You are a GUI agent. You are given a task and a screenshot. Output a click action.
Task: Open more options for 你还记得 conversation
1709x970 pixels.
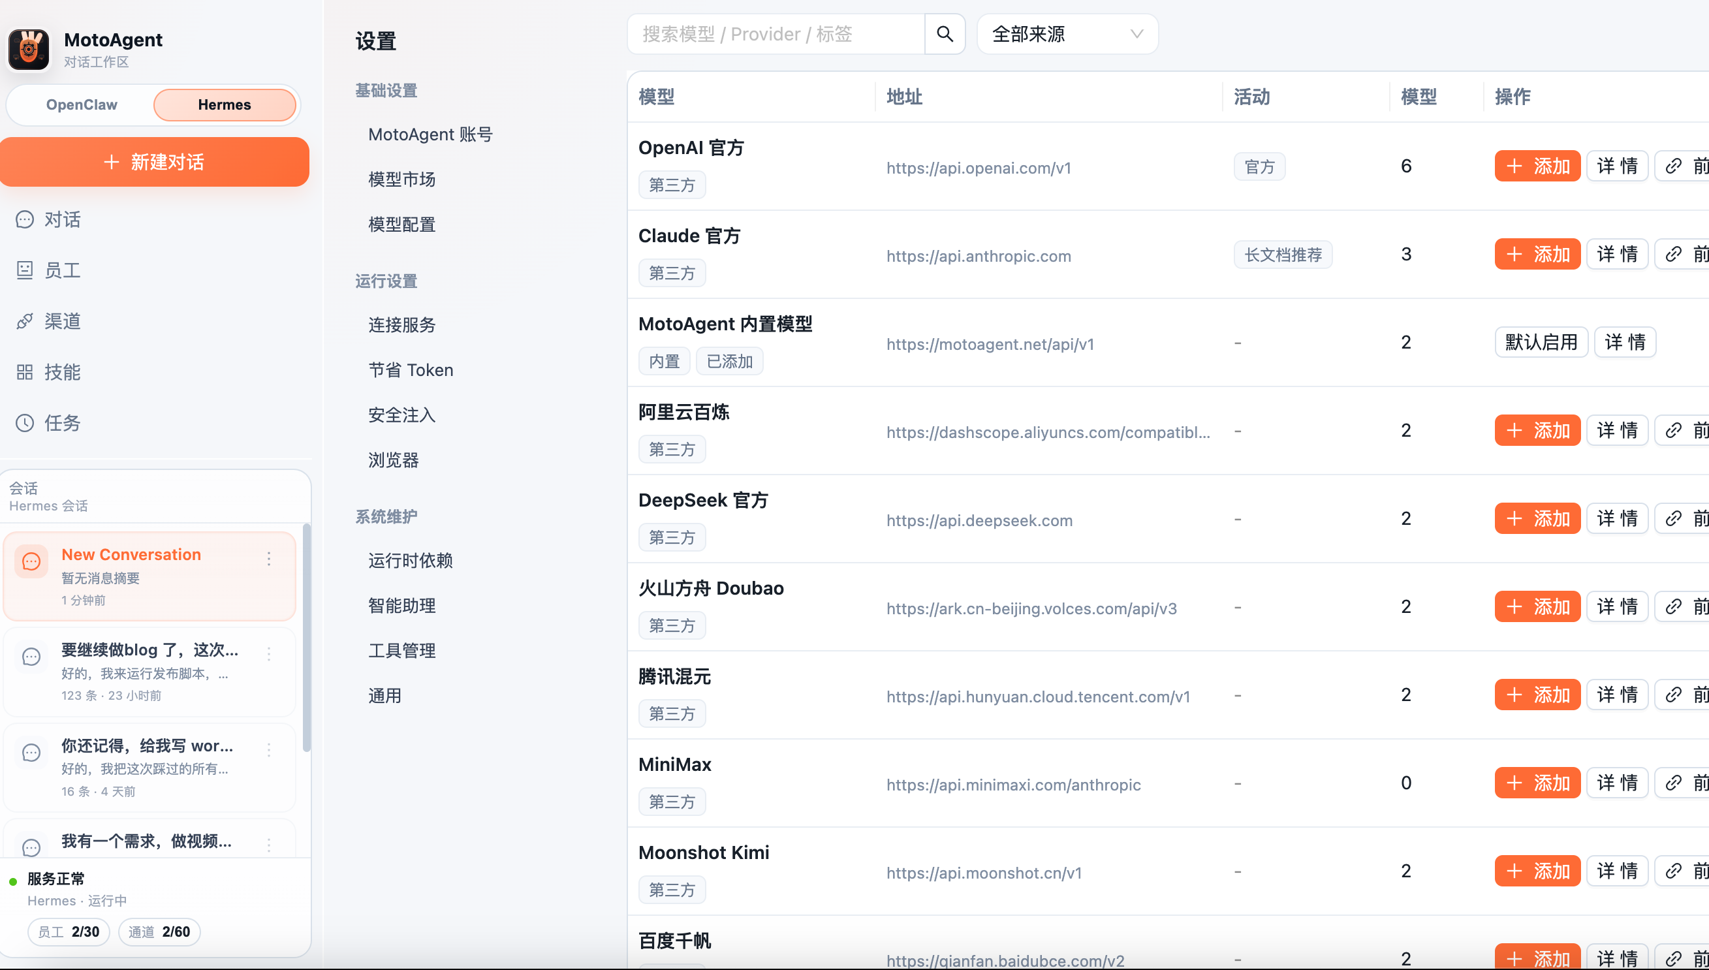269,750
